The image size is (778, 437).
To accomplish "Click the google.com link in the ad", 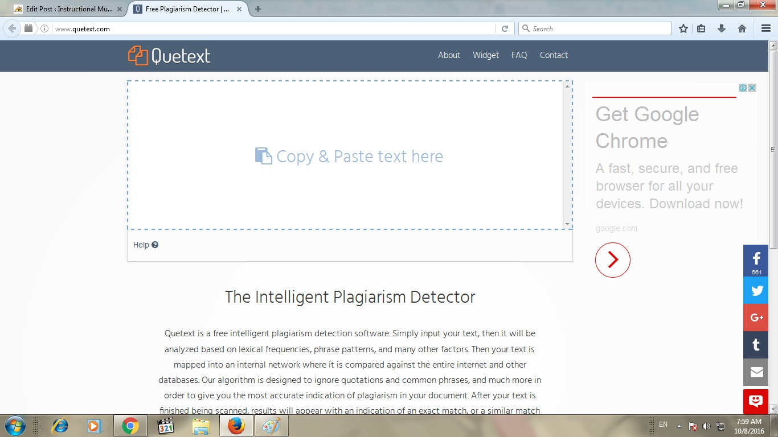I will coord(616,228).
